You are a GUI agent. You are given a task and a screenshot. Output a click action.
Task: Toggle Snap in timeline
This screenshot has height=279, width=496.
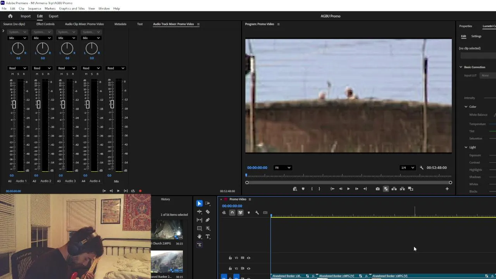click(232, 212)
